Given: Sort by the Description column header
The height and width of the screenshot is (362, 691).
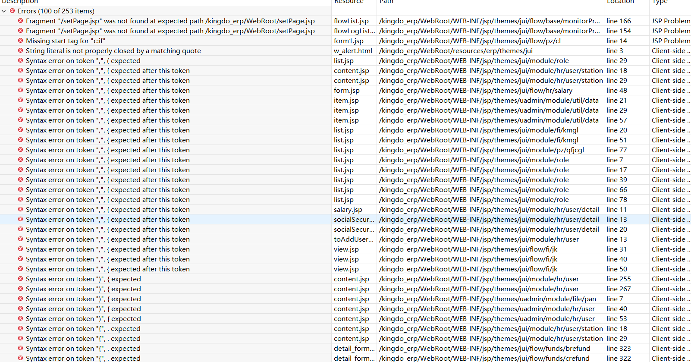Looking at the screenshot, I should (20, 2).
